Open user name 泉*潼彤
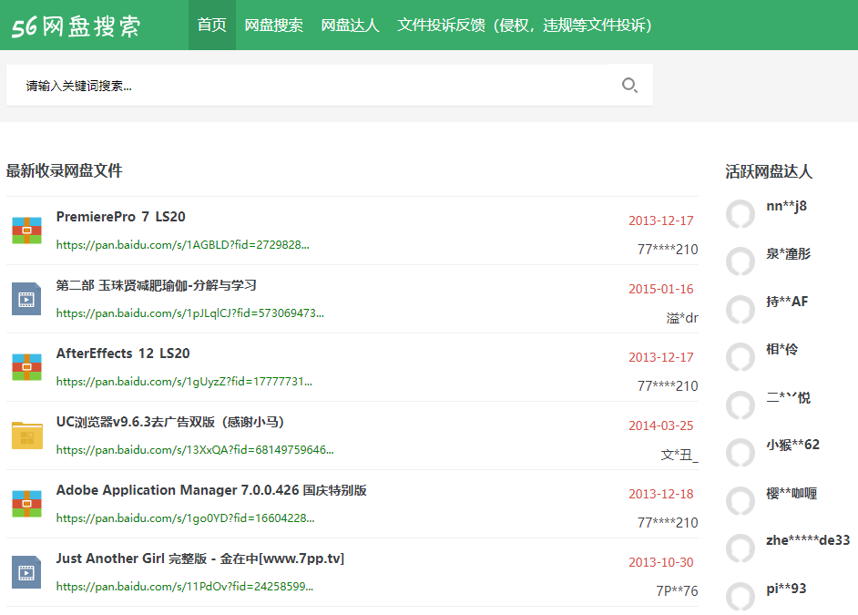Viewport: 858px width, 615px height. tap(789, 254)
